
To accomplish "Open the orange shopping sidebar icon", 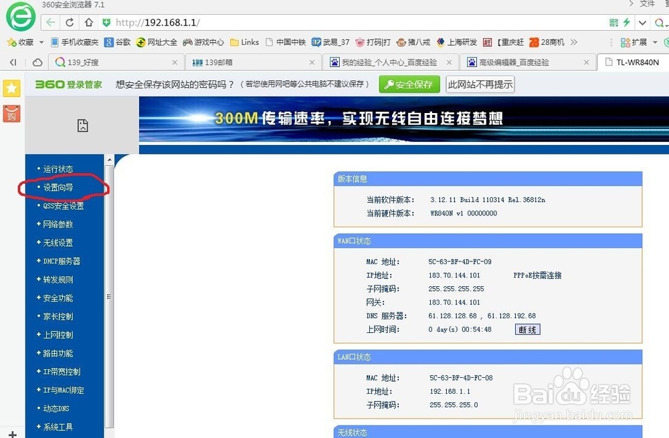I will [11, 114].
